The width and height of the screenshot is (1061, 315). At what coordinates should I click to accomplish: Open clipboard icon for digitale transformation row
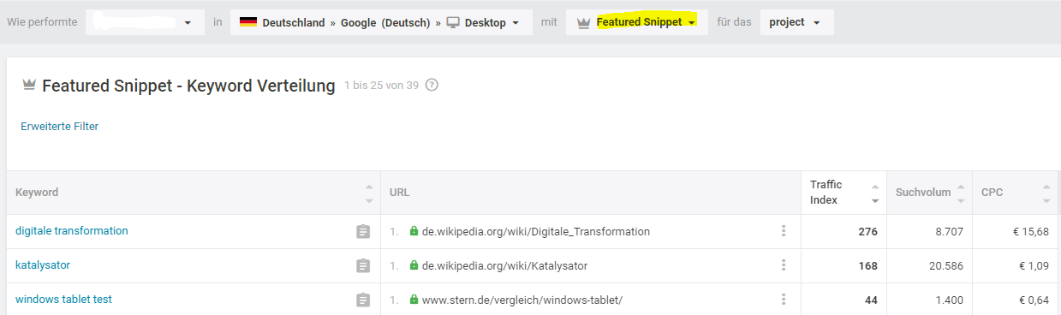[x=363, y=232]
